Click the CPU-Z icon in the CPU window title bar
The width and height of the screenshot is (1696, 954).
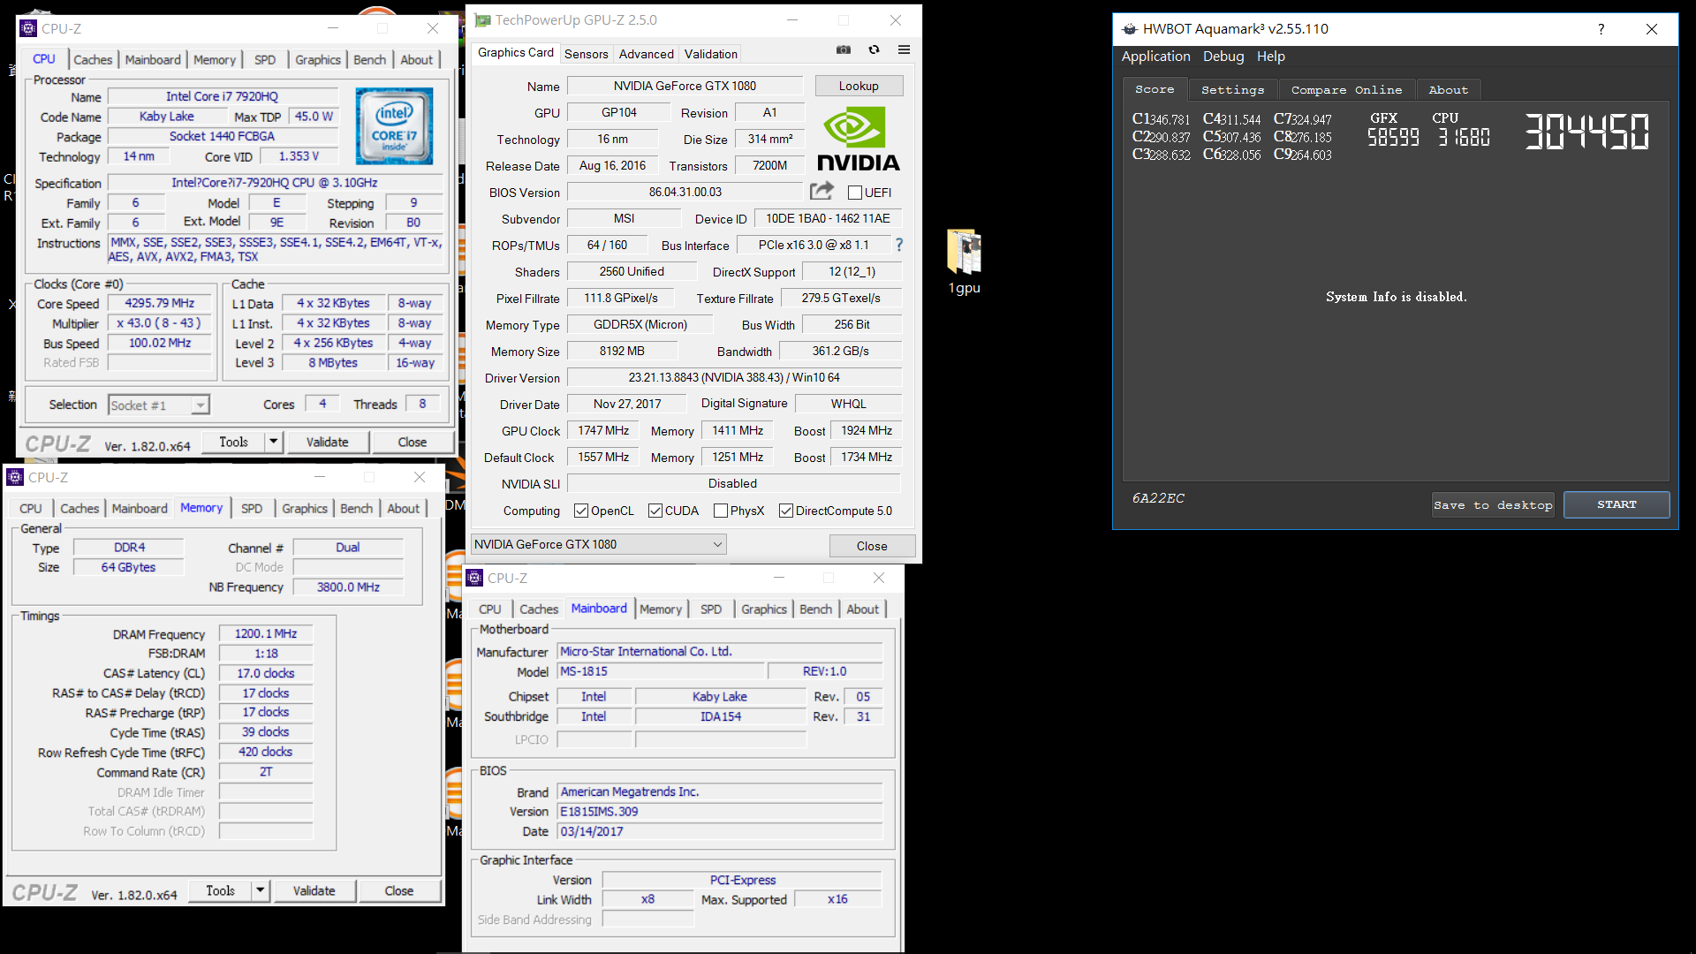click(x=28, y=28)
